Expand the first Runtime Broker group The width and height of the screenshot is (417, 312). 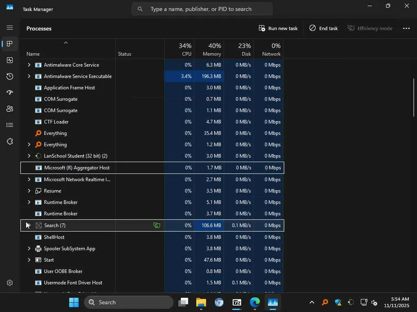pos(29,202)
